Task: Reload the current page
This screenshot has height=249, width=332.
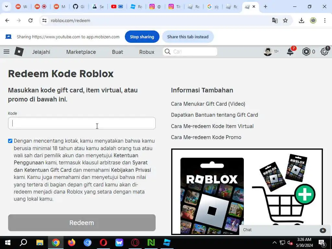Action: tap(30, 20)
